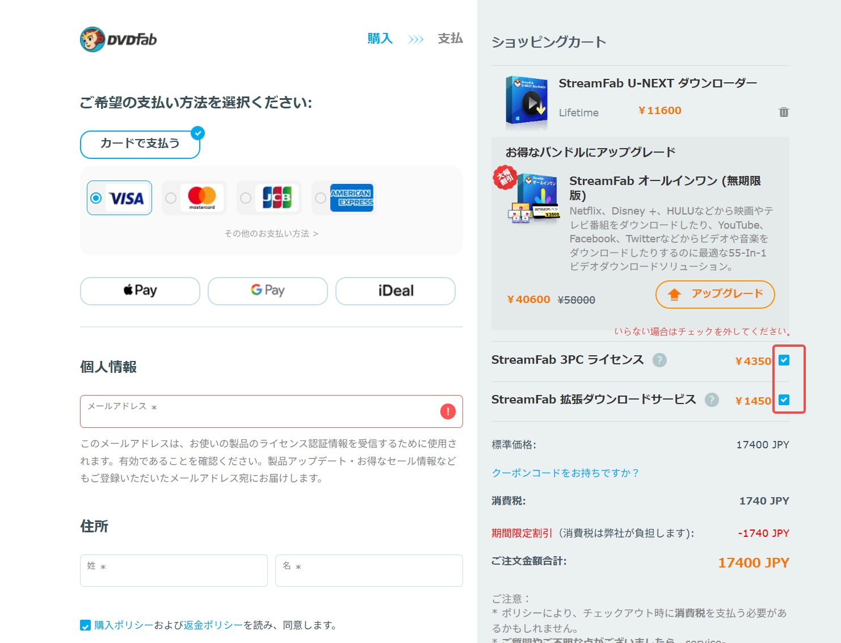The height and width of the screenshot is (643, 841).
Task: Pay with iDeal
Action: pyautogui.click(x=396, y=291)
